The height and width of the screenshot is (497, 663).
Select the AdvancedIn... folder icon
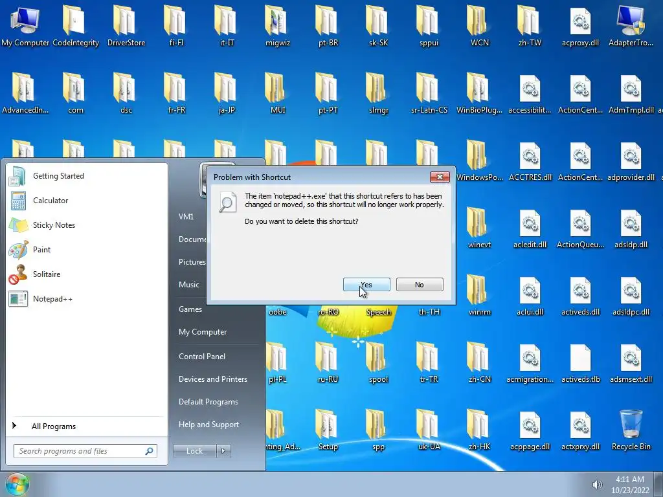(x=25, y=93)
